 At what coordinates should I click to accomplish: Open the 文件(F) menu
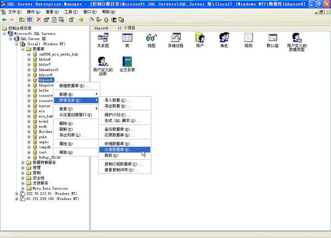click(14, 12)
